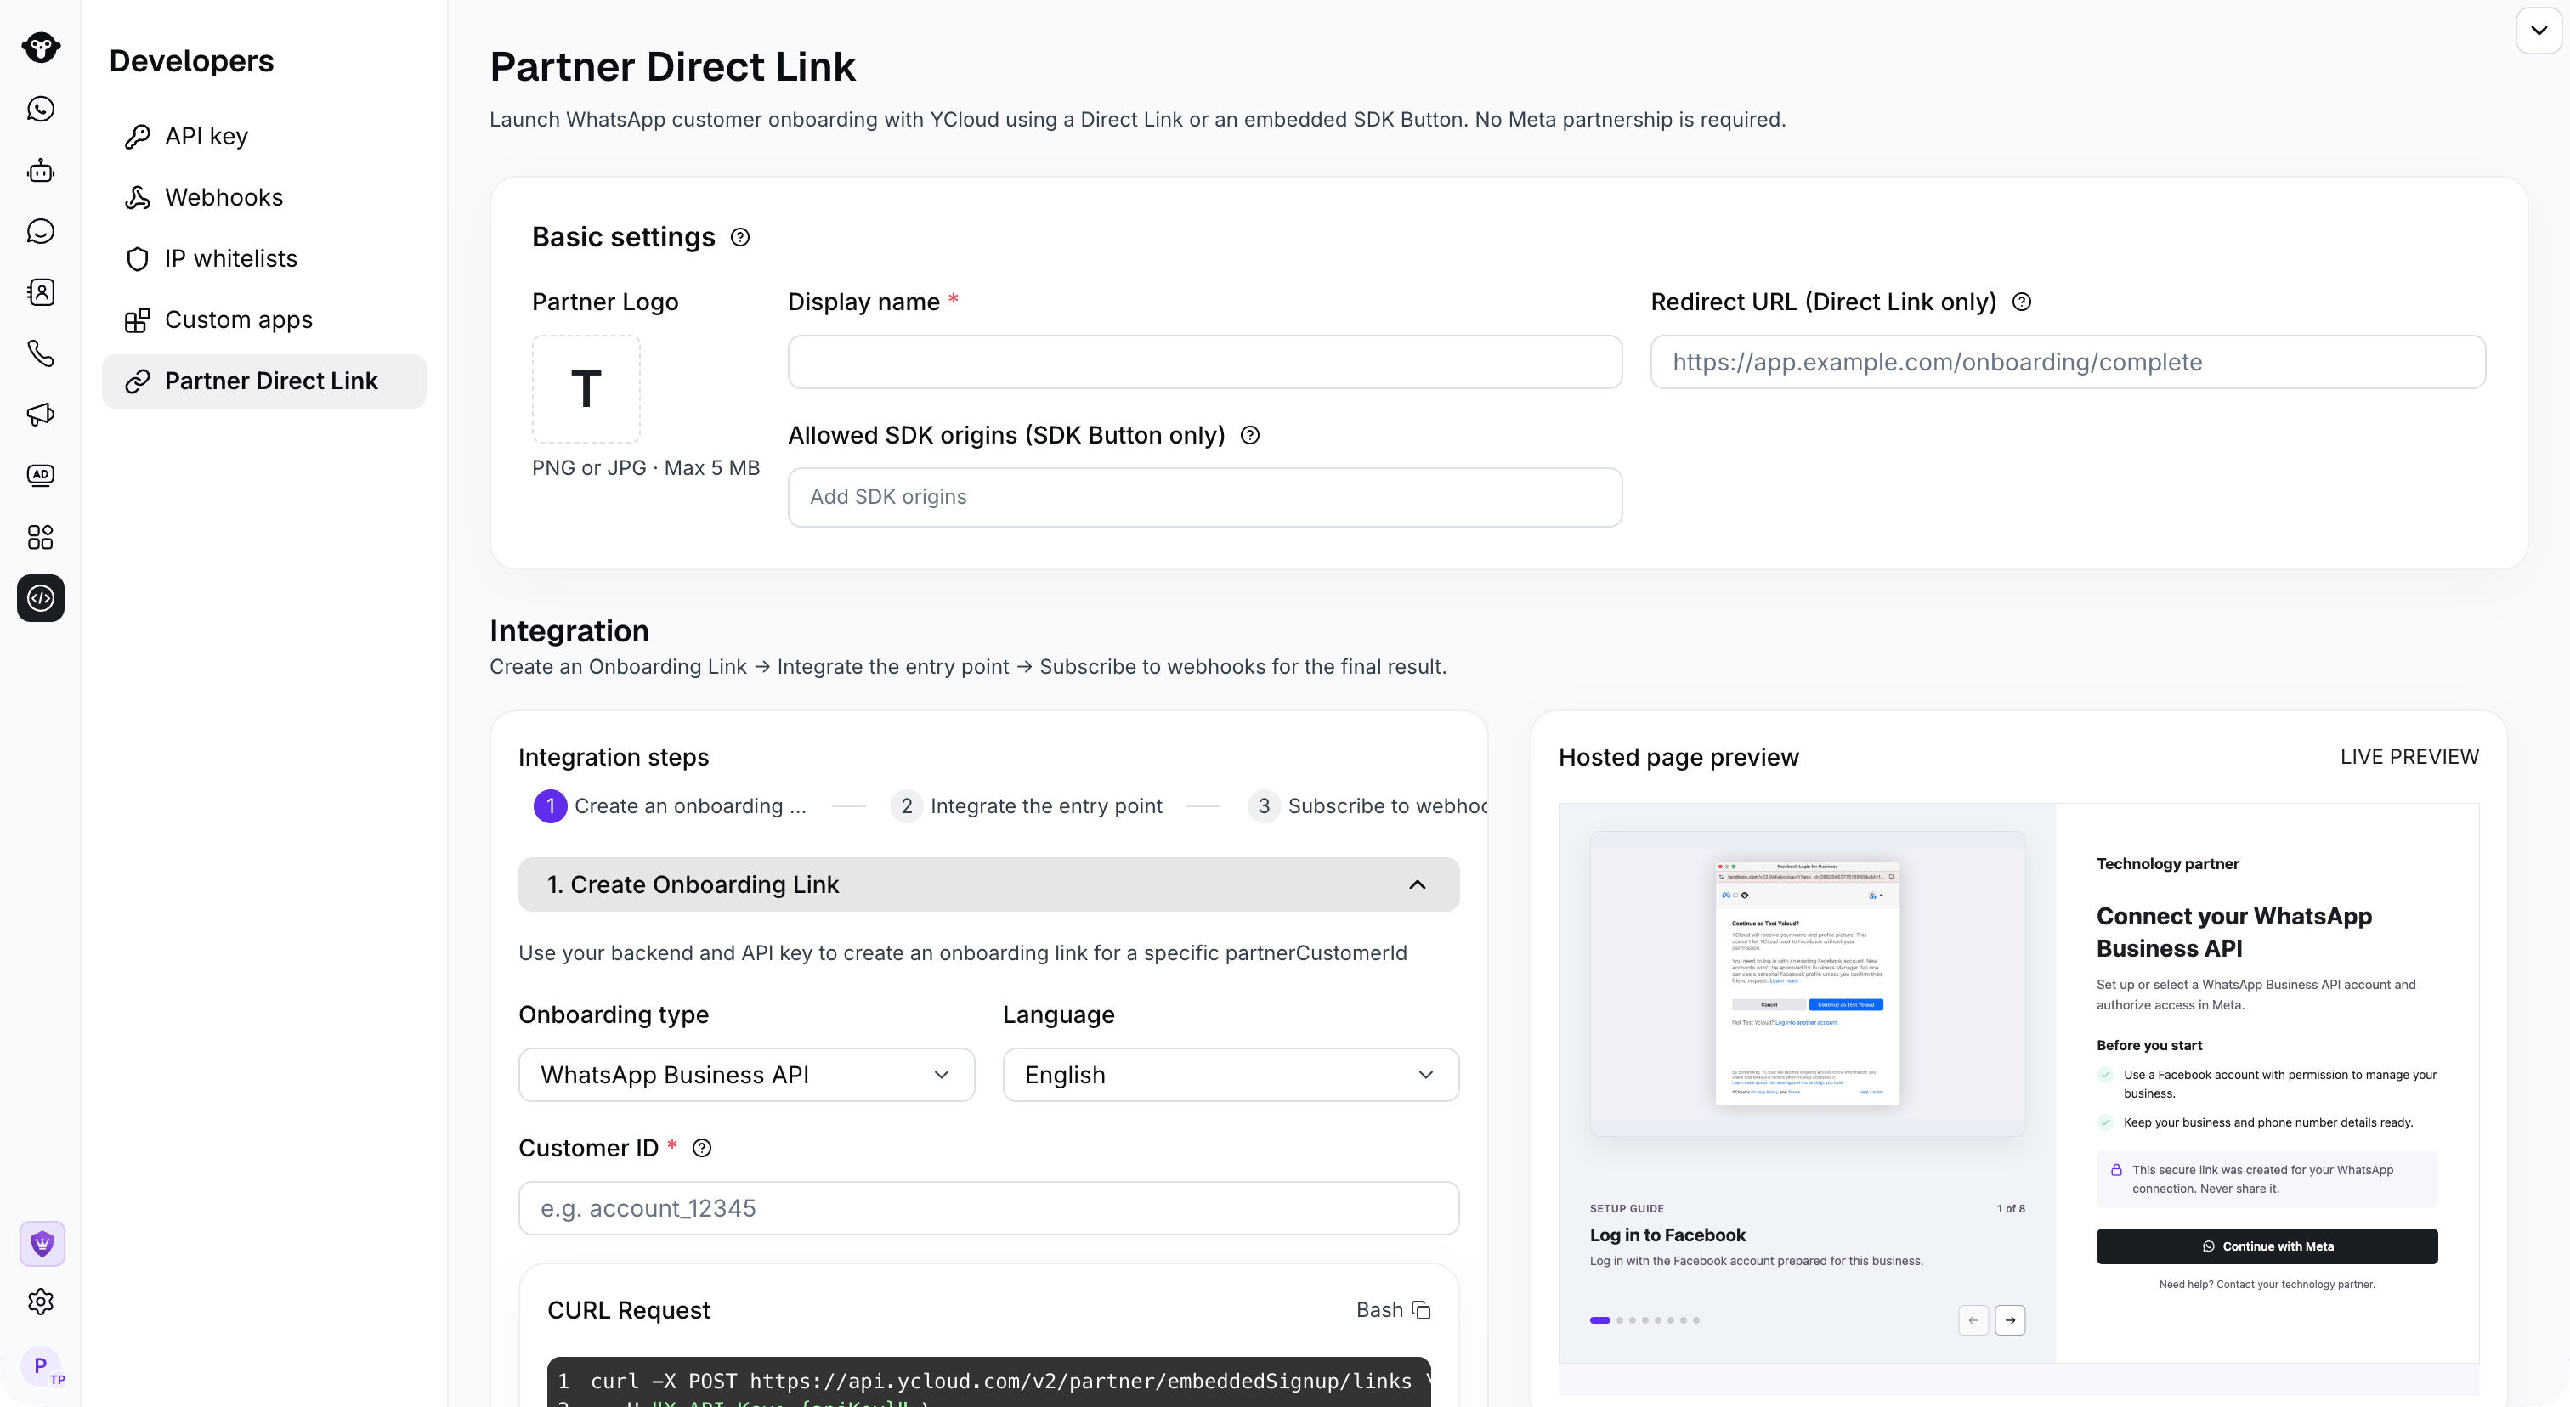Open the Onboarding type dropdown
This screenshot has width=2570, height=1407.
pos(746,1075)
